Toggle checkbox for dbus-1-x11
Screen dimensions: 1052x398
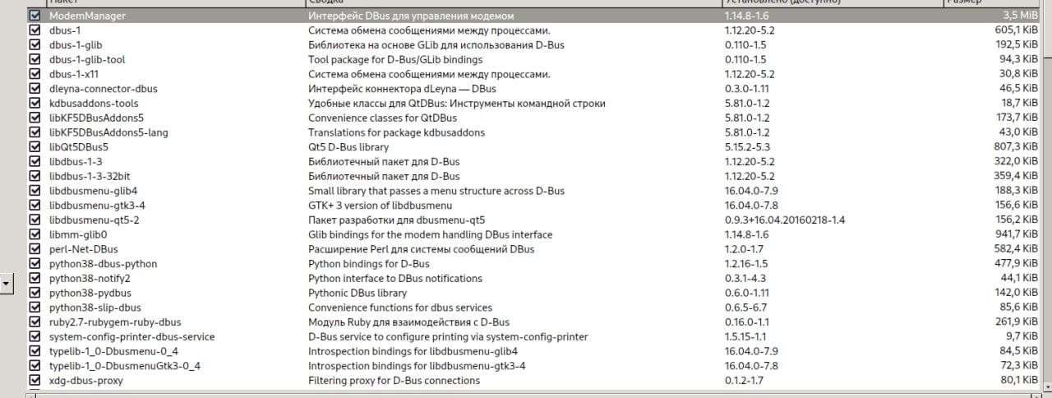[x=35, y=74]
